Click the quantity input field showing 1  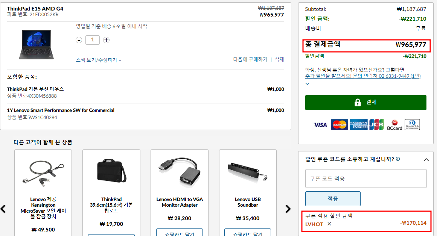(x=93, y=40)
